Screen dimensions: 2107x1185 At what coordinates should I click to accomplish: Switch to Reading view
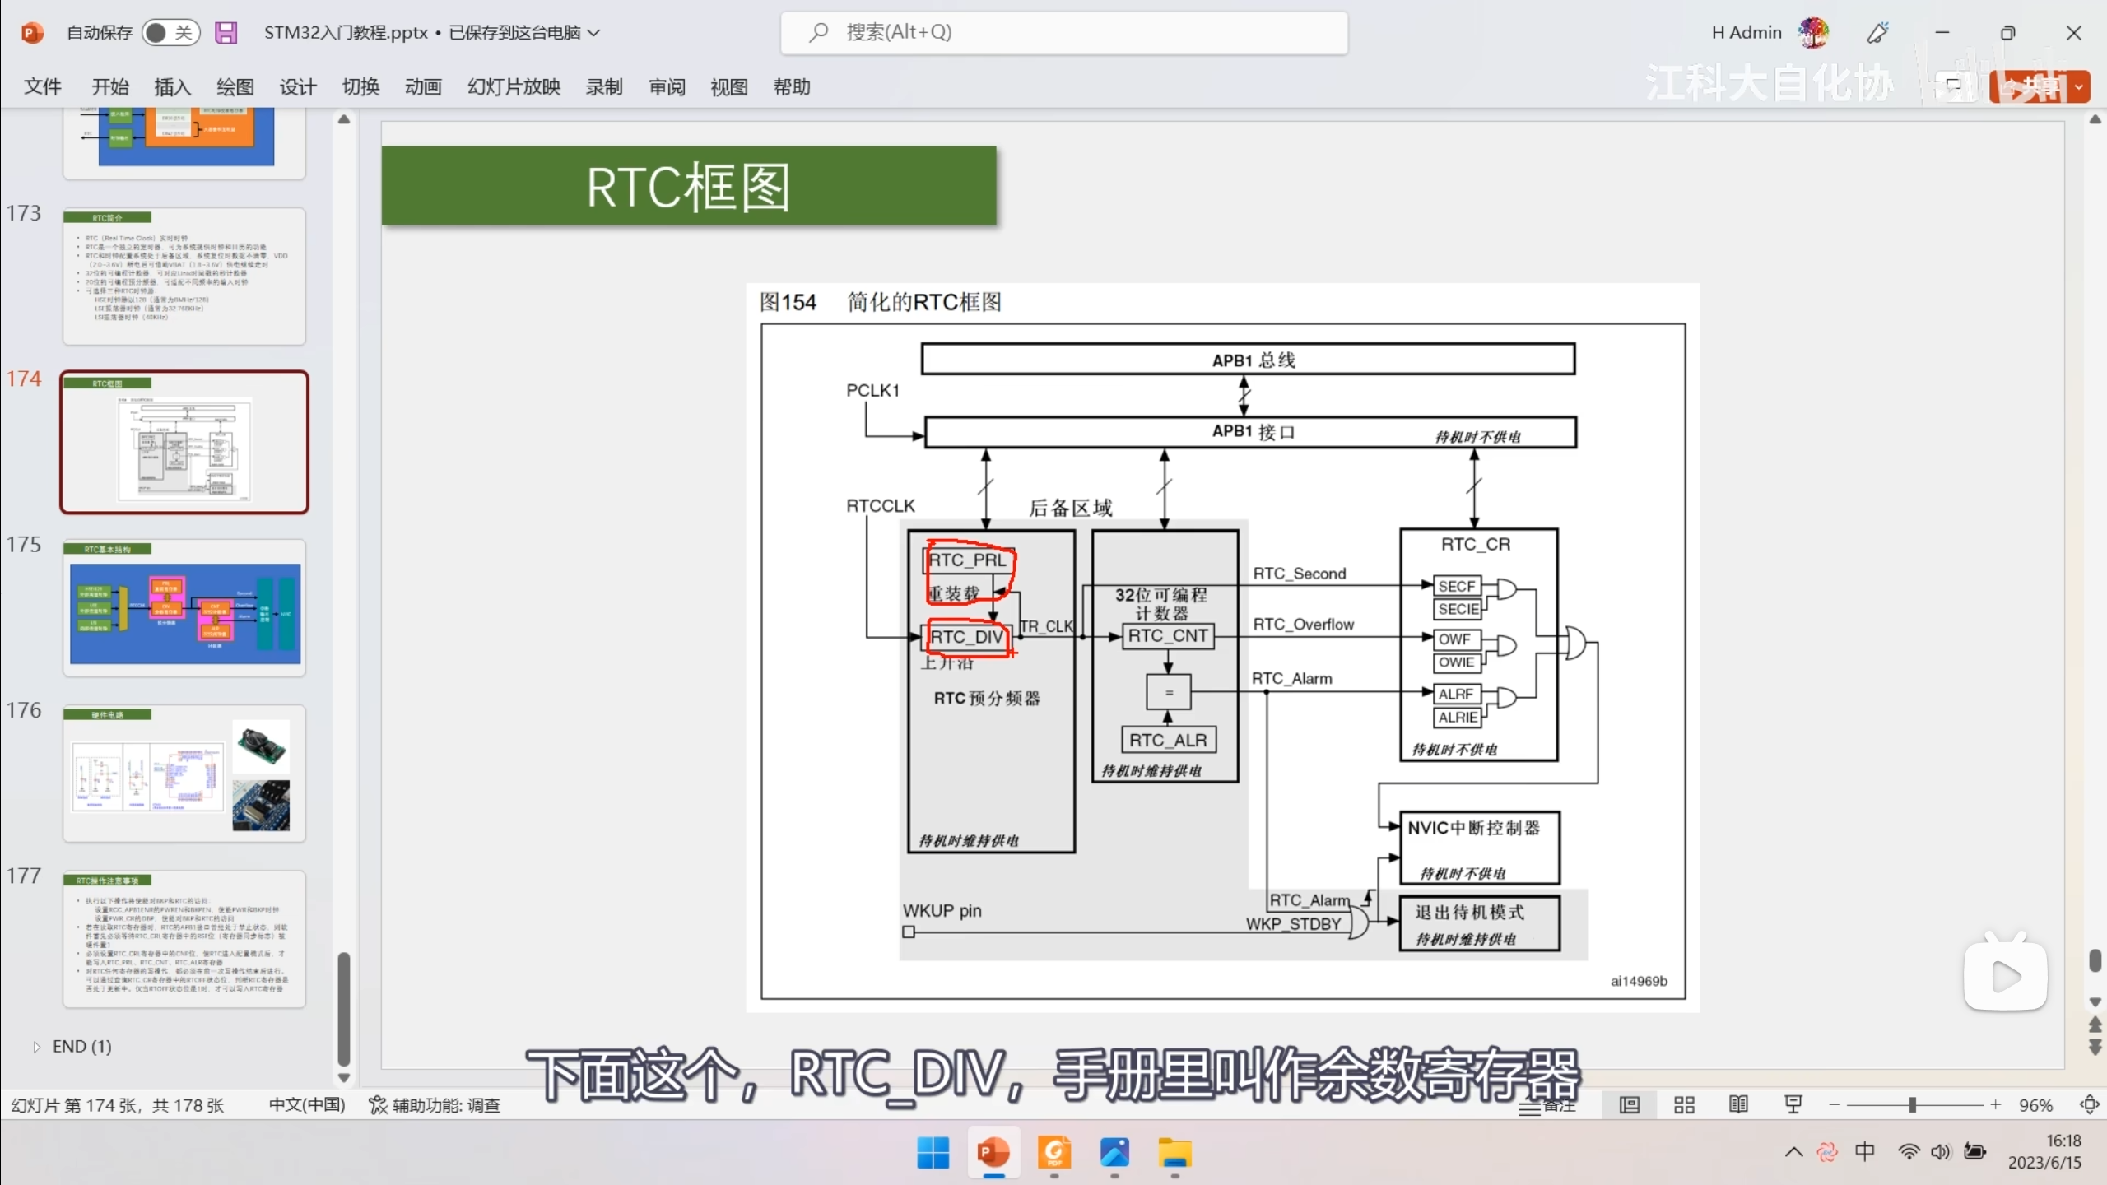point(1738,1105)
